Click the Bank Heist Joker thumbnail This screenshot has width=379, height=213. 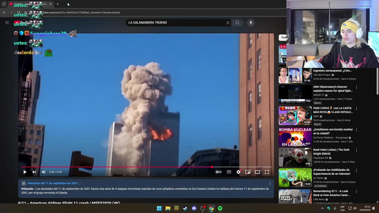tap(295, 157)
